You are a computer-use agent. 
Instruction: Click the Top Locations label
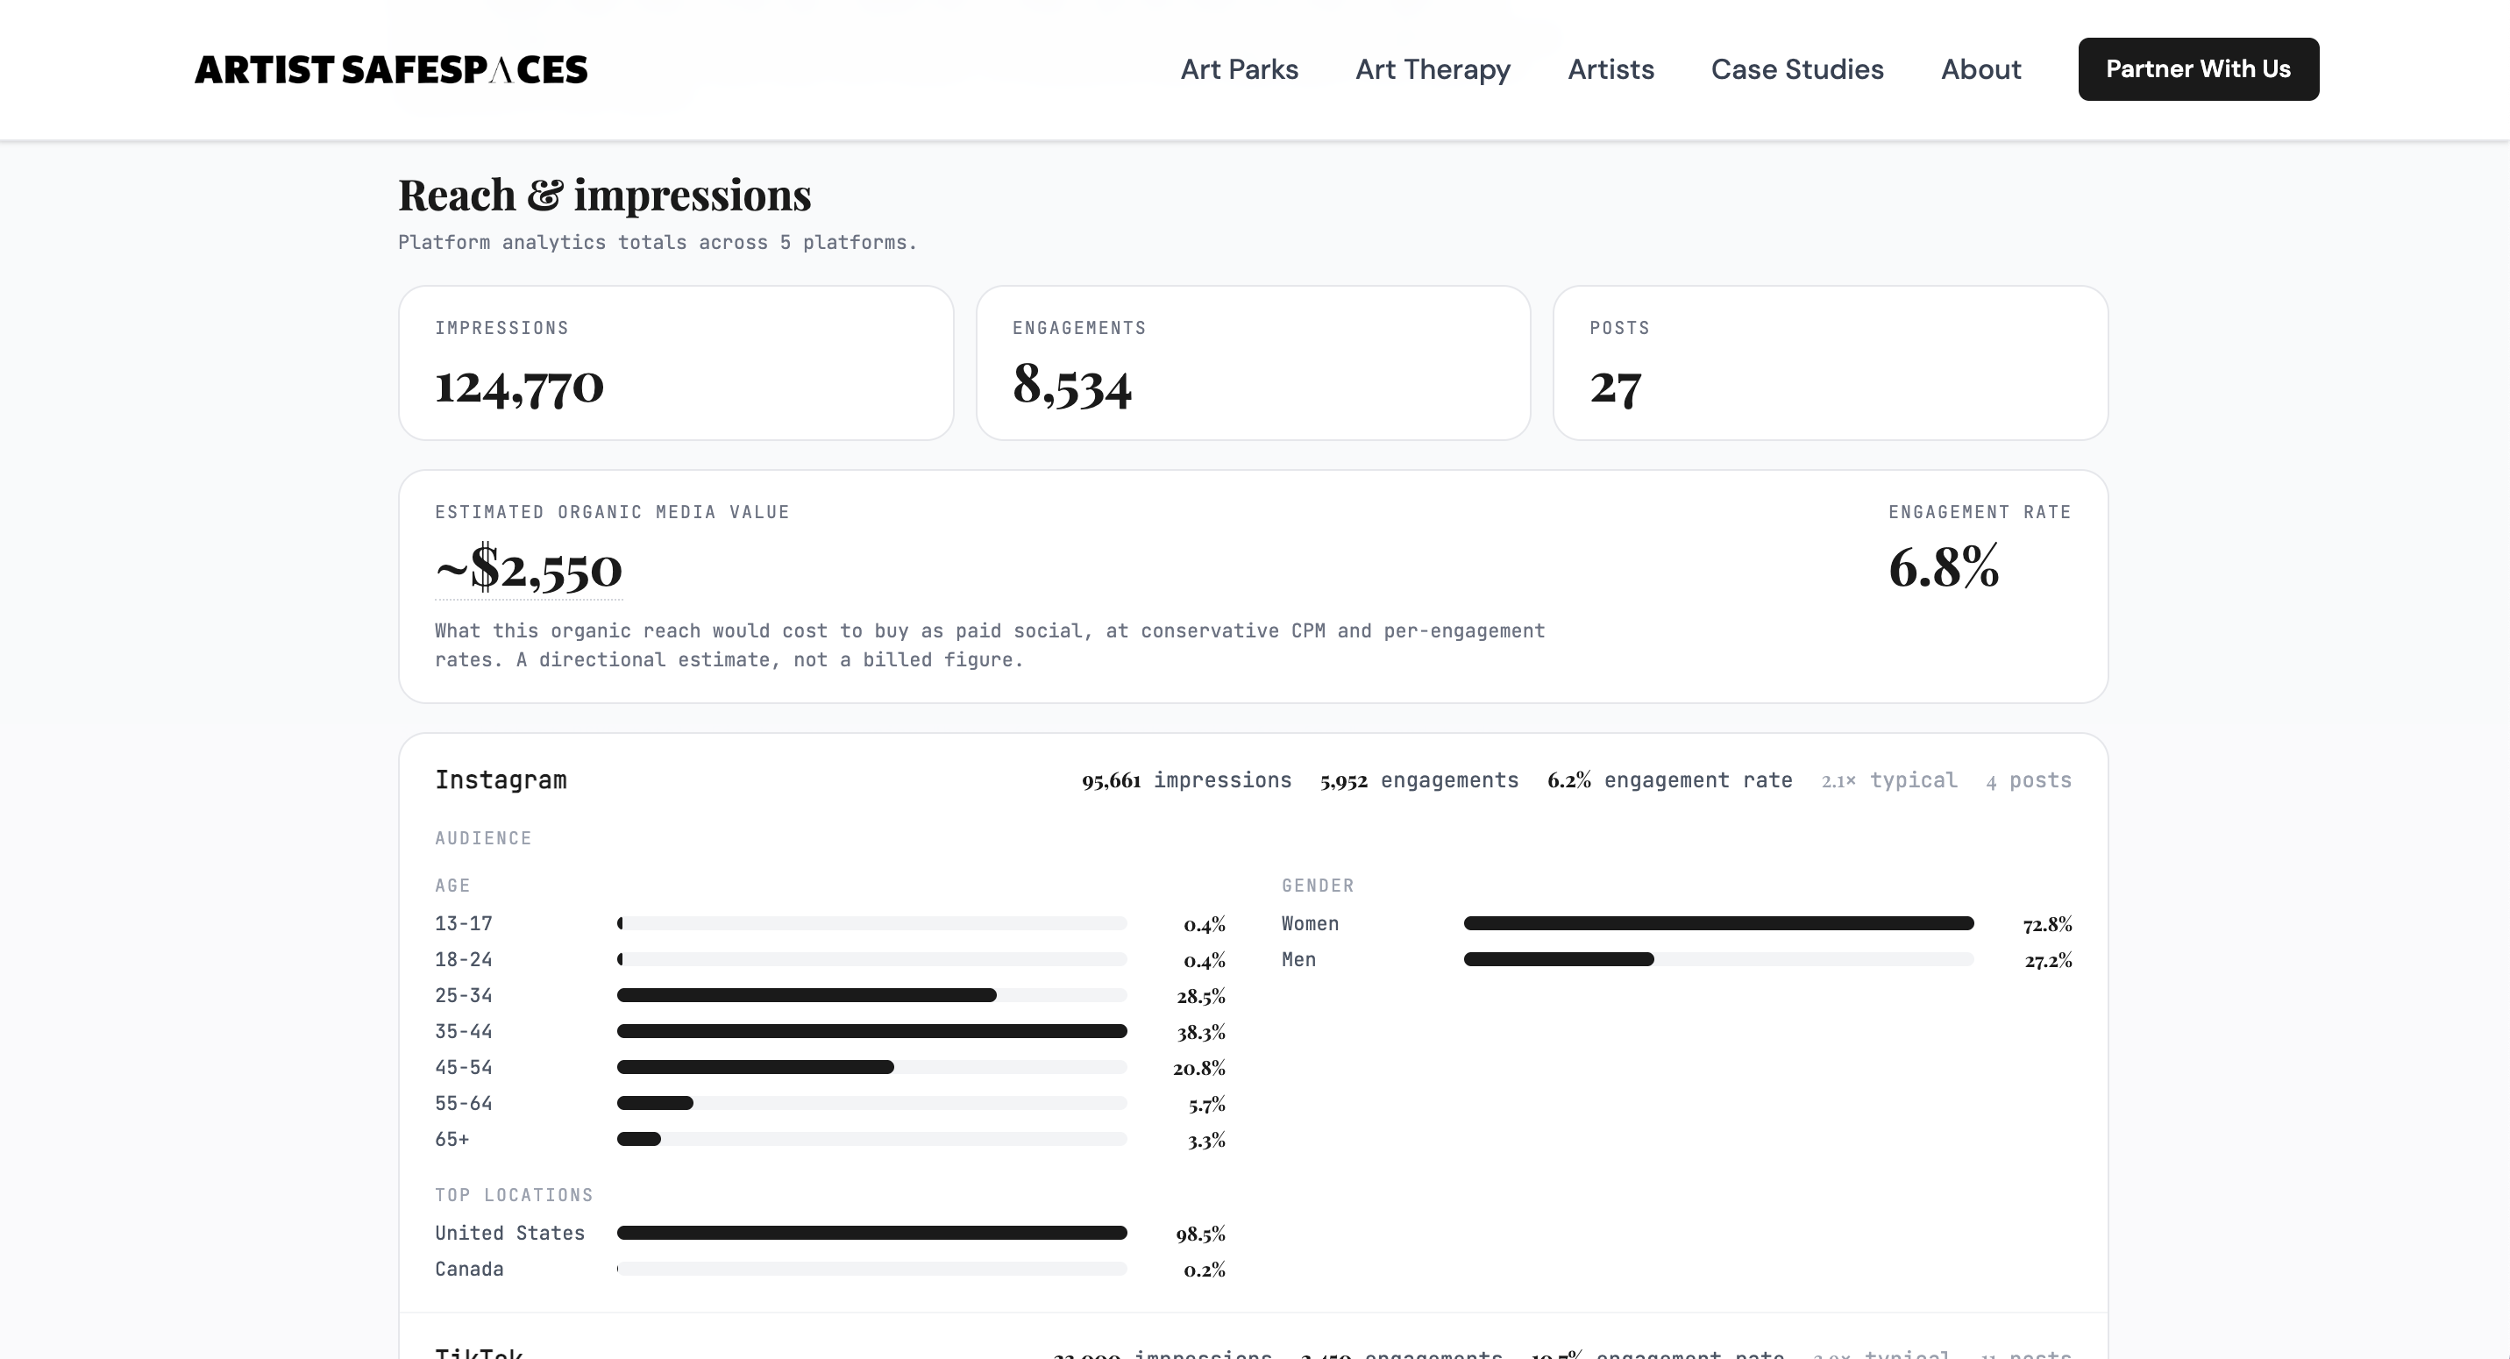click(x=514, y=1195)
